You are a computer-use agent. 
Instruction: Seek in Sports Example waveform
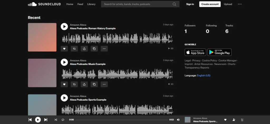point(117,109)
